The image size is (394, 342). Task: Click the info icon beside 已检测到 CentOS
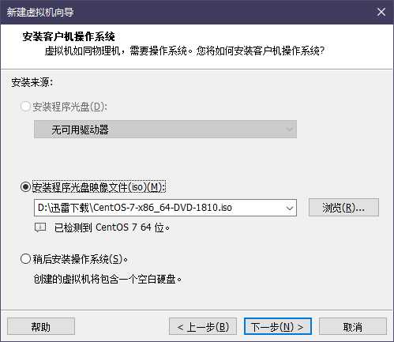(40, 227)
